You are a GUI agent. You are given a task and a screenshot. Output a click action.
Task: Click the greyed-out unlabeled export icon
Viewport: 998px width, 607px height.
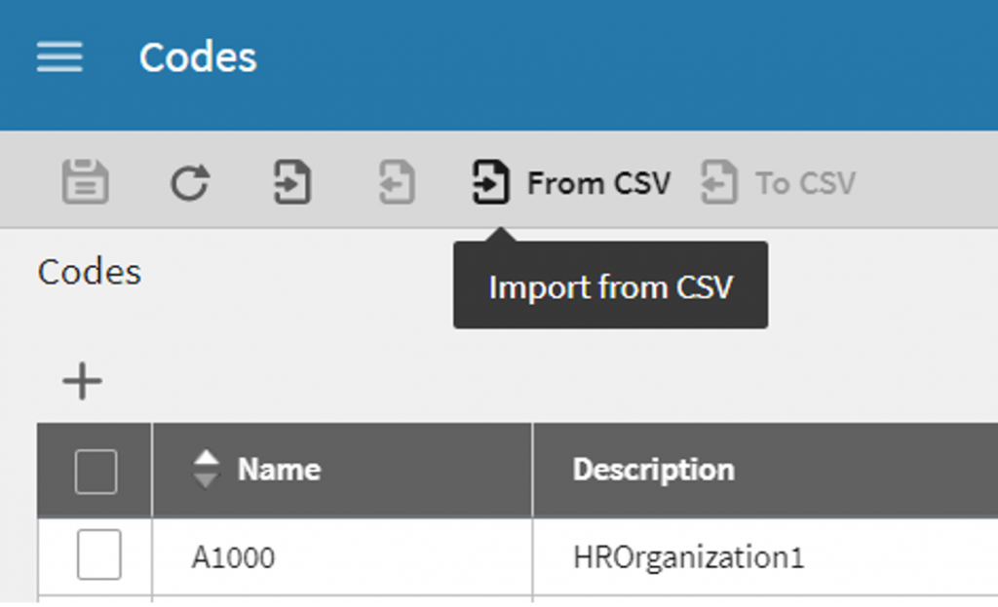point(396,182)
